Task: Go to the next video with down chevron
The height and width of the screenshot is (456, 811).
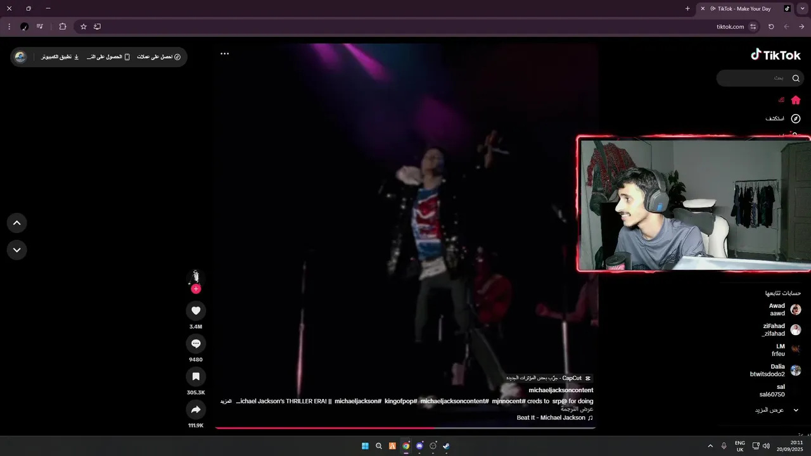Action: click(x=17, y=250)
